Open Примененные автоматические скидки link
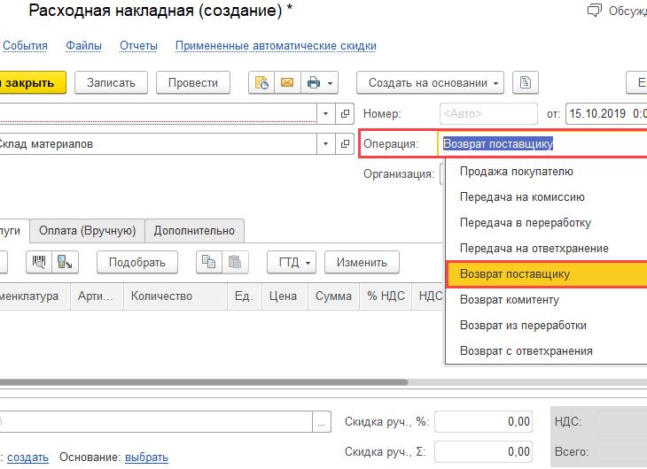 (276, 46)
